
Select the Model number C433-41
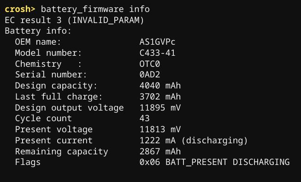pos(157,53)
